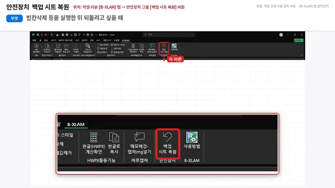Switch to the 개발 도구 ribbon tab
Viewport: 335px width, 188px height.
[x=107, y=40]
